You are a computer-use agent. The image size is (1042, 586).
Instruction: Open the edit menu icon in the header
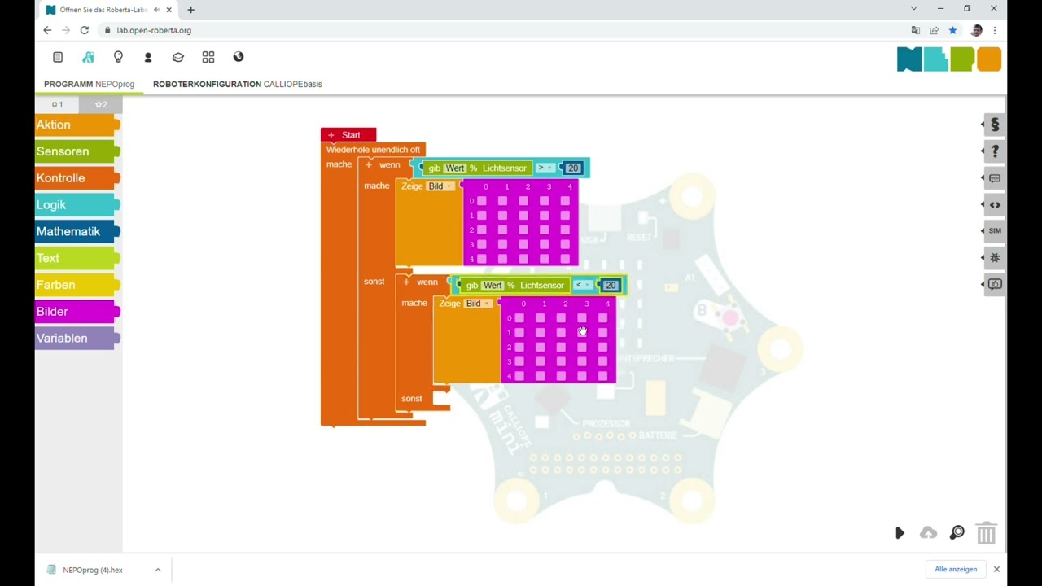click(58, 57)
